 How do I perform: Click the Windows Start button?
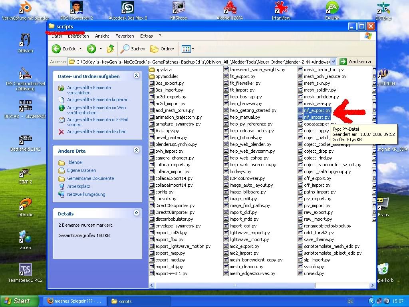19,301
